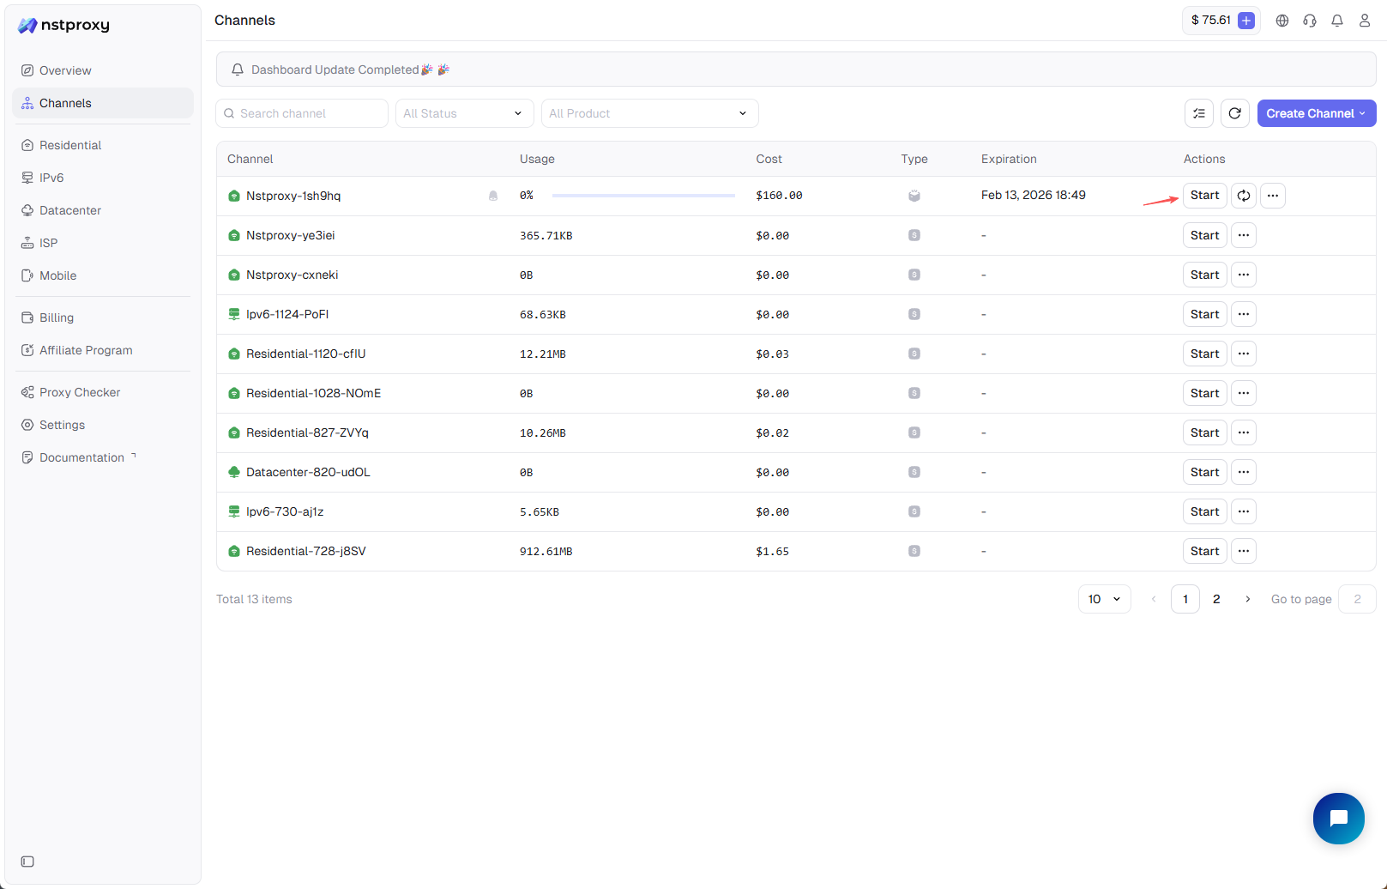This screenshot has height=889, width=1387.
Task: Expand the All Status dropdown
Action: tap(463, 113)
